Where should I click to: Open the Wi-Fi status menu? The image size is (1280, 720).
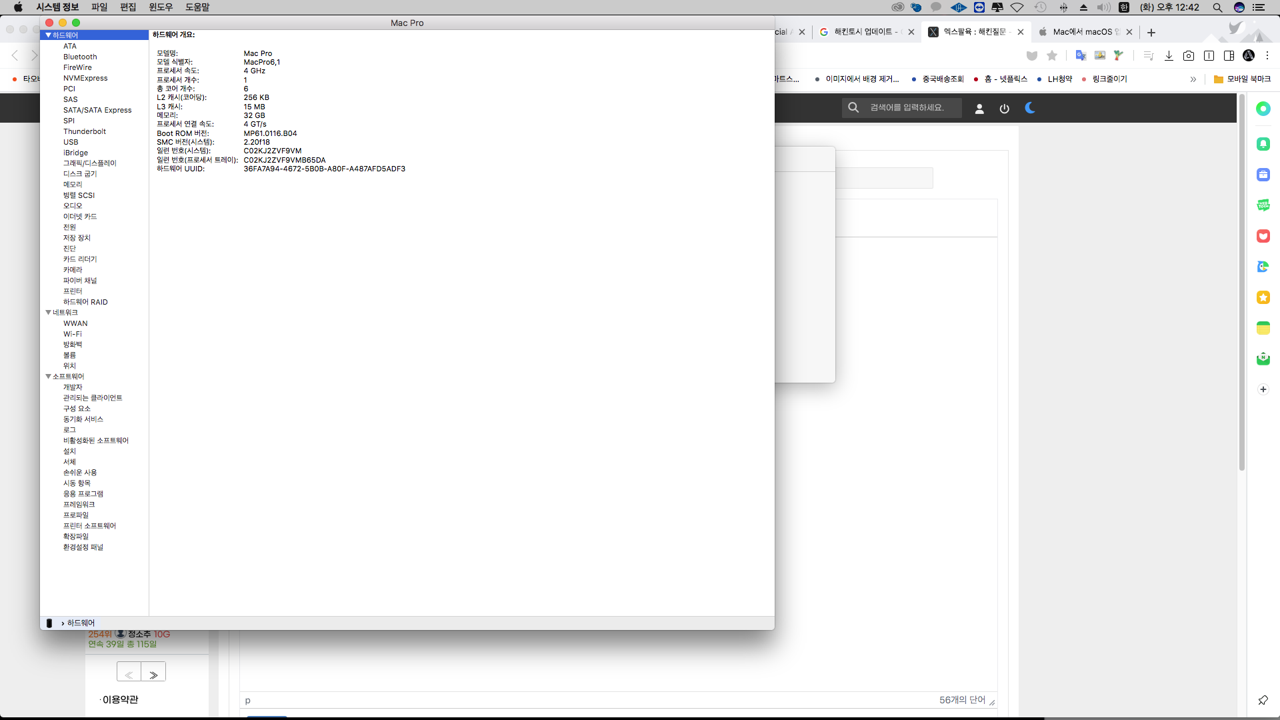[x=1017, y=7]
